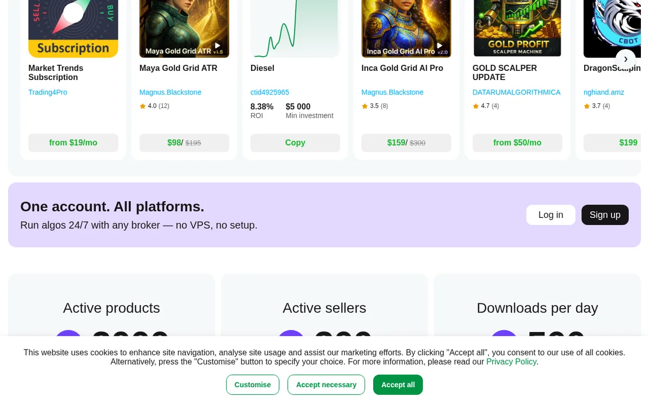The image size is (649, 411).
Task: Open the Gold Profit Scalper Machine image
Action: click(x=517, y=29)
